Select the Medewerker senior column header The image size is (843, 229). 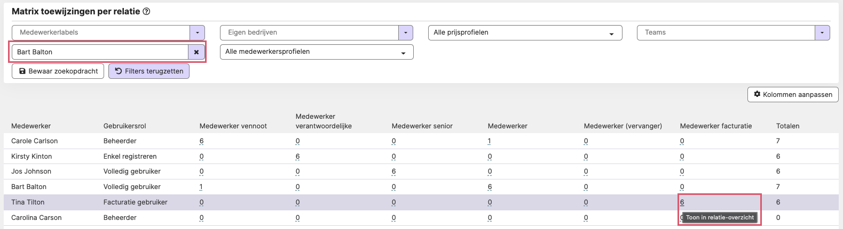pos(422,126)
